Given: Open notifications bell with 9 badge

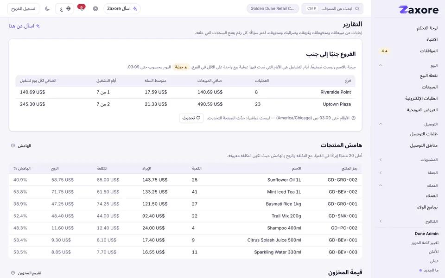Looking at the screenshot, I should 82,8.
